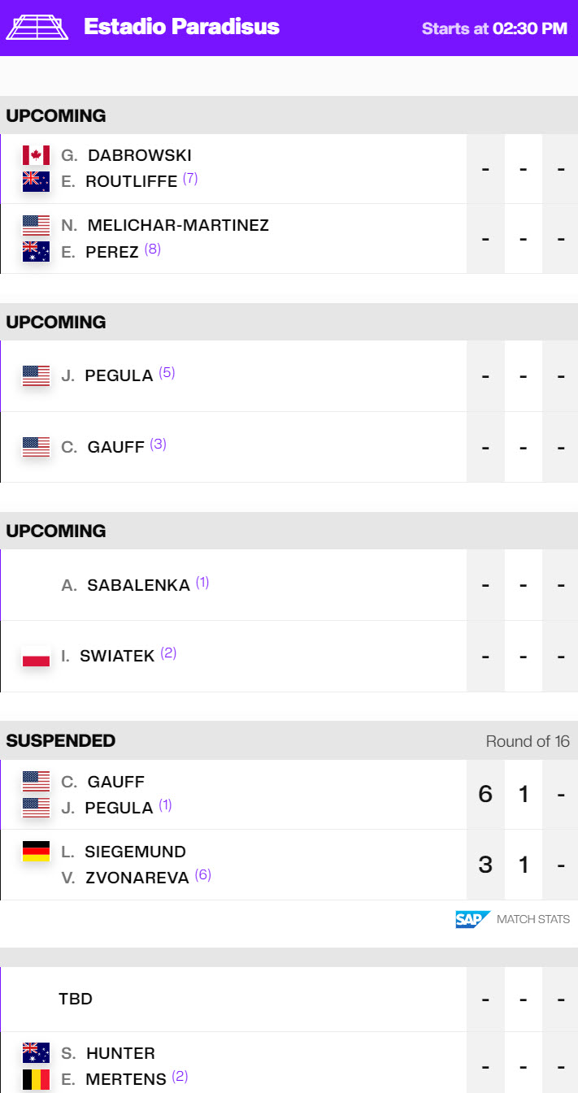Screen dimensions: 578x1093
Task: Click the US flag next to J. Pegula
Action: 36,375
